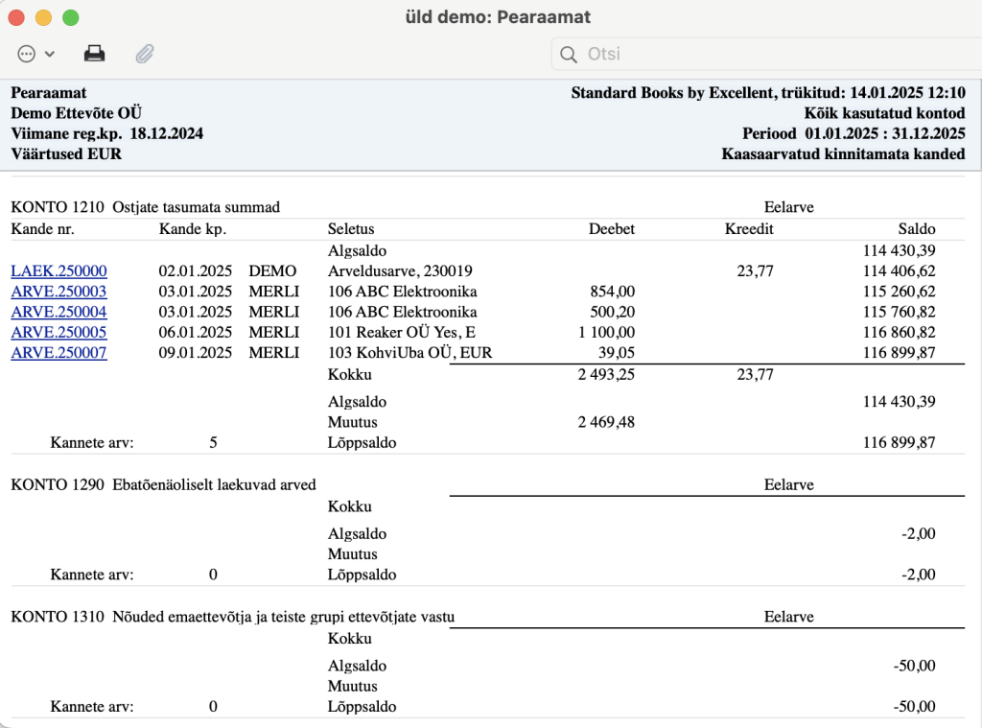Open entry ARVE.250003 link
Screen dimensions: 982x728
pyautogui.click(x=58, y=292)
